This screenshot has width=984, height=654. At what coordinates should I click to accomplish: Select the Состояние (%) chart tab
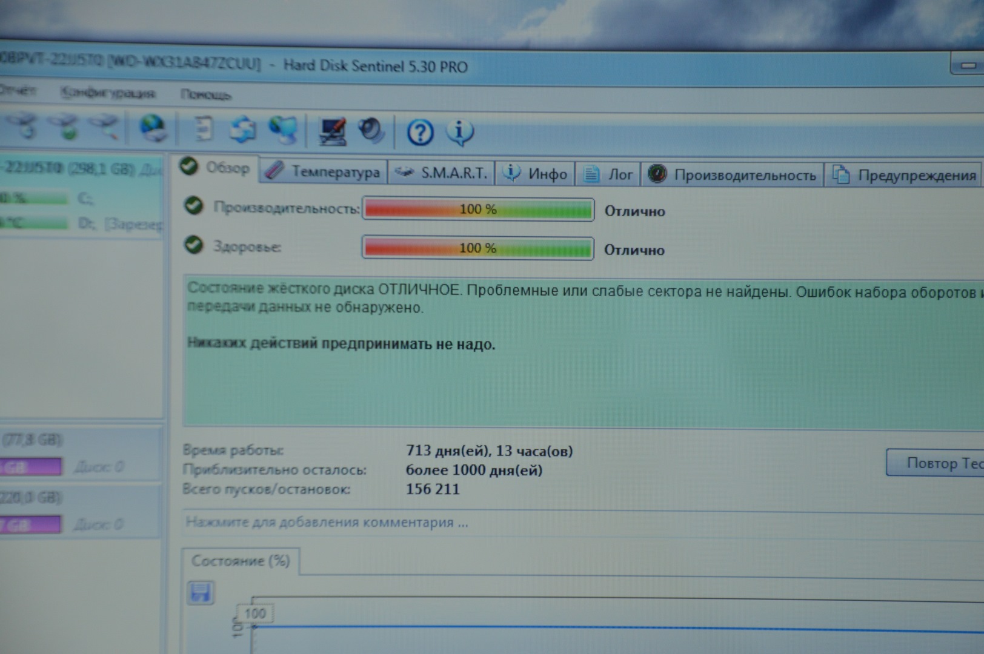point(241,561)
